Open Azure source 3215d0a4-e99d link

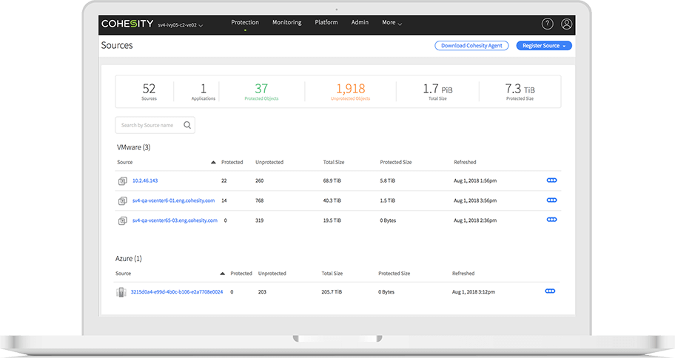tap(177, 291)
